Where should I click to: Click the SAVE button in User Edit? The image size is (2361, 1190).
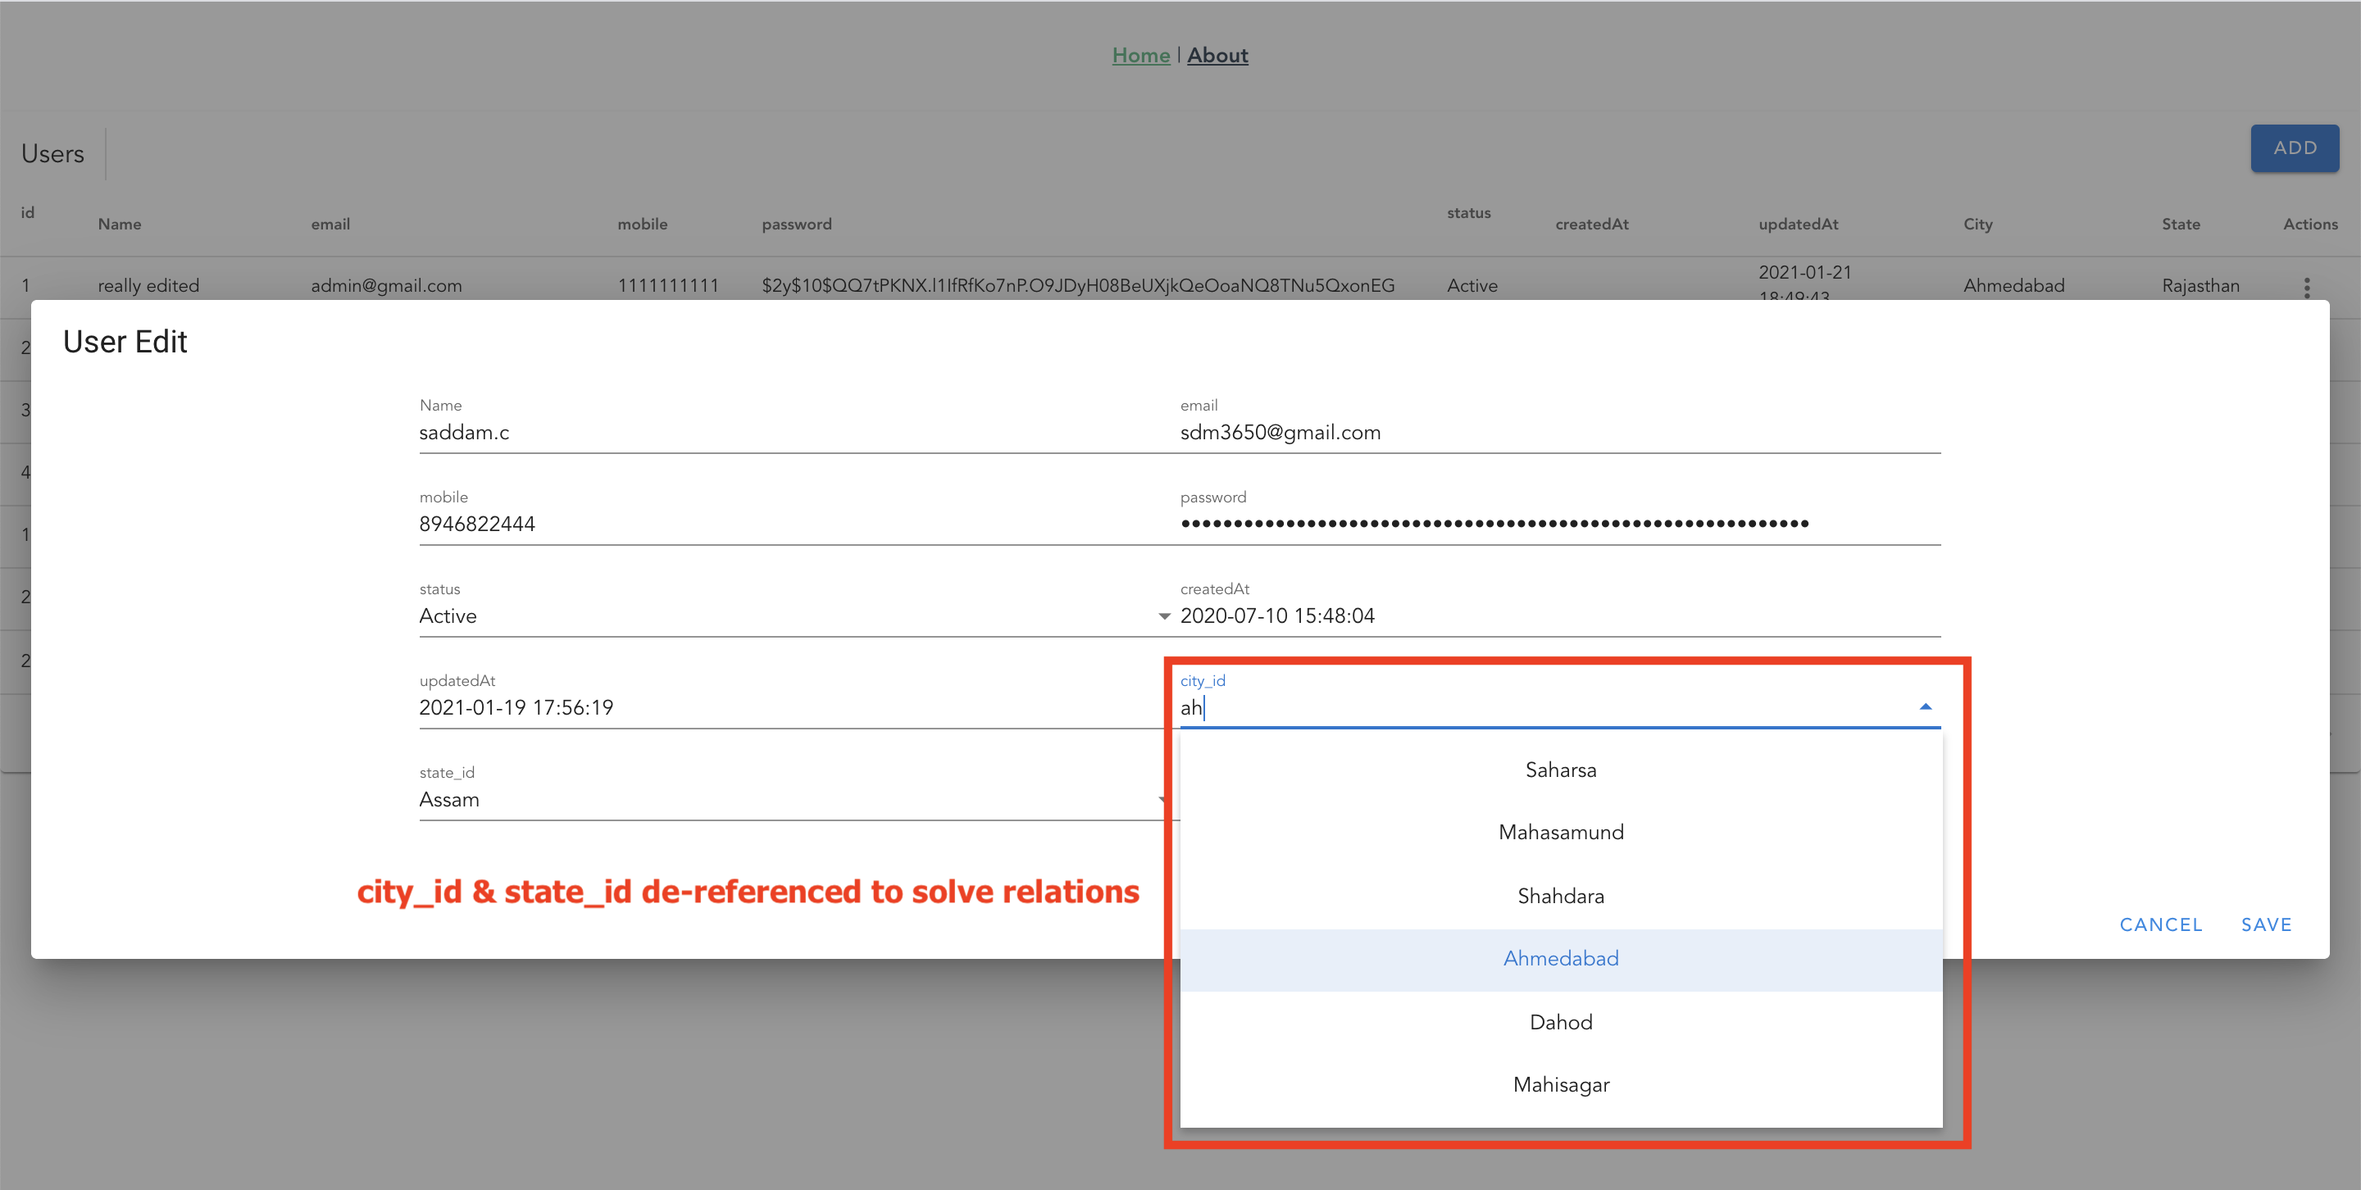(x=2266, y=925)
